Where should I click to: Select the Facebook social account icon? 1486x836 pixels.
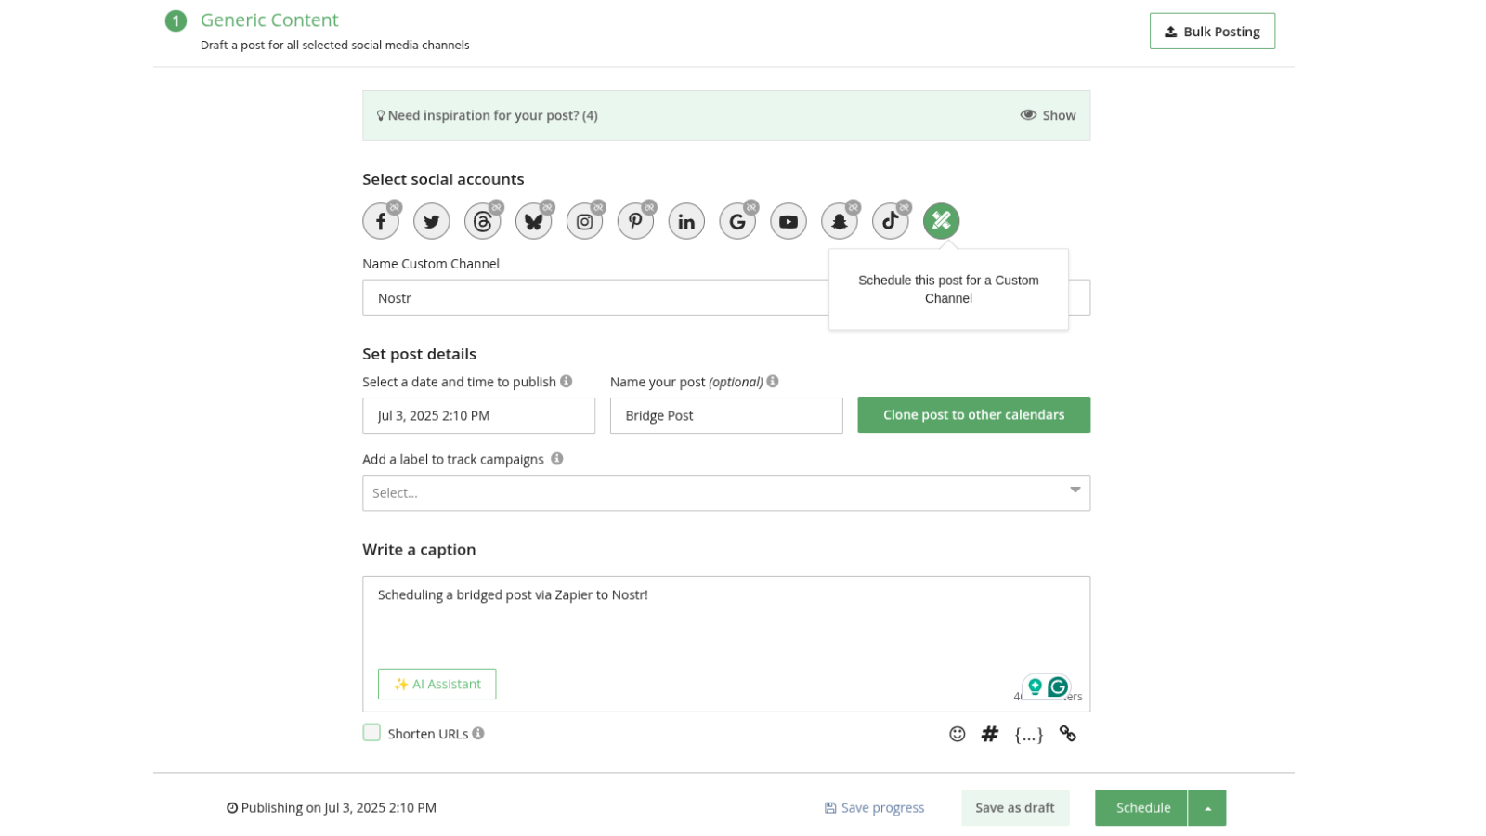pos(380,222)
